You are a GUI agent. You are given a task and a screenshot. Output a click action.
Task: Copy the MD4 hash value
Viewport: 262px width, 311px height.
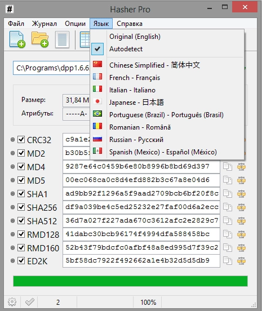(228, 167)
